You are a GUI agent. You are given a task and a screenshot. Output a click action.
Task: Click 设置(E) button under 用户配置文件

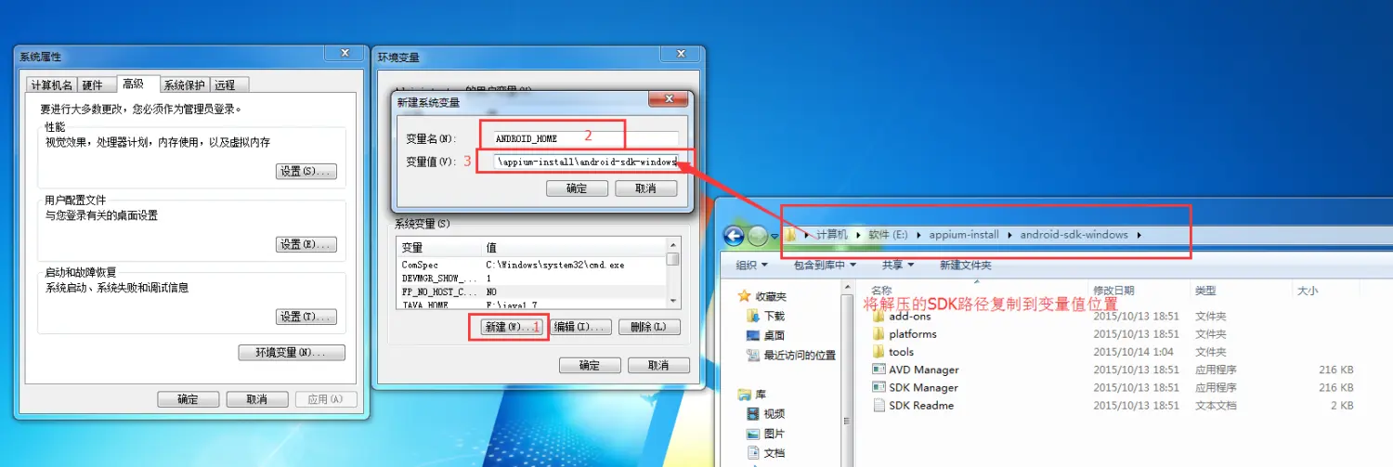click(306, 244)
